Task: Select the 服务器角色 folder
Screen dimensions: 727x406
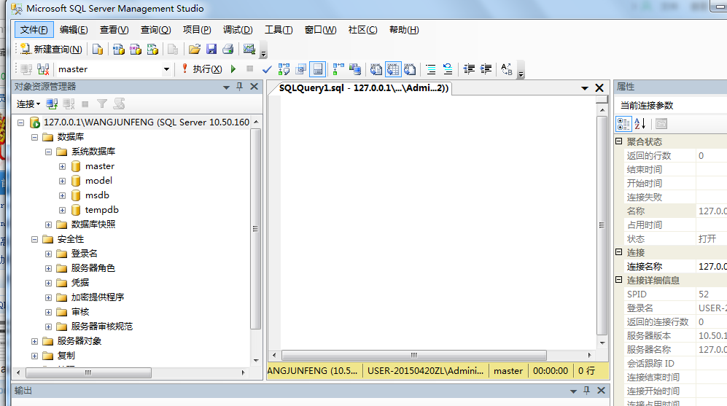Action: [x=93, y=268]
